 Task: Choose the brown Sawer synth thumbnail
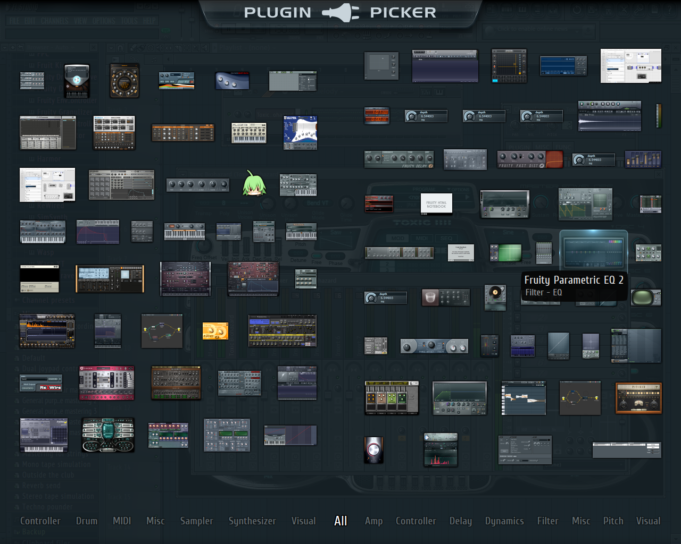(x=176, y=382)
